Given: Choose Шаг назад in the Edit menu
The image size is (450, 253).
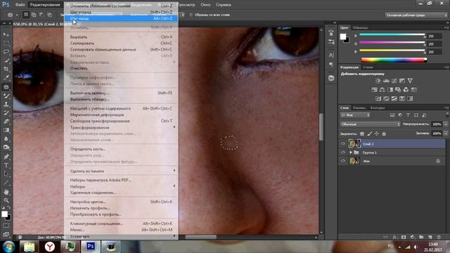Looking at the screenshot, I should click(x=120, y=18).
